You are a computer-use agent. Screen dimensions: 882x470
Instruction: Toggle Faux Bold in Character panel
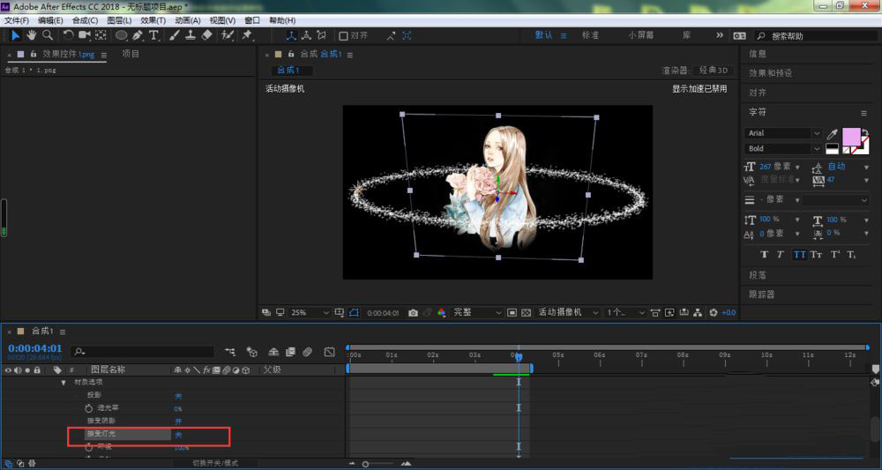pyautogui.click(x=764, y=255)
